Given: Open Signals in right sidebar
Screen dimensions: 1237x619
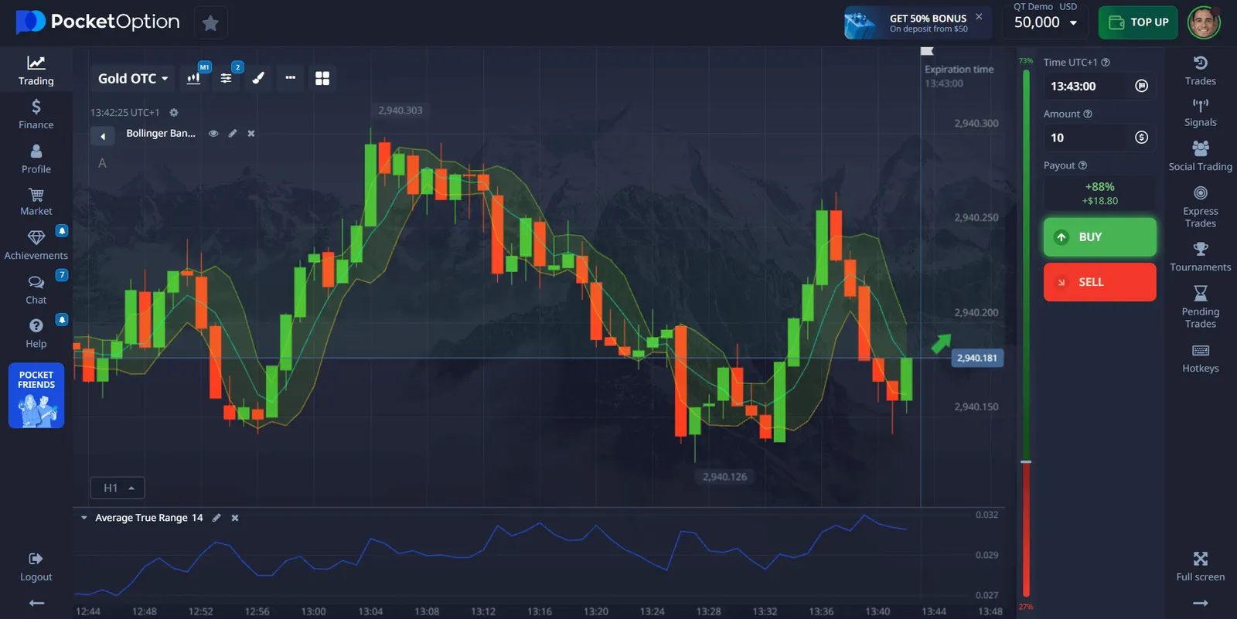Looking at the screenshot, I should pos(1200,112).
